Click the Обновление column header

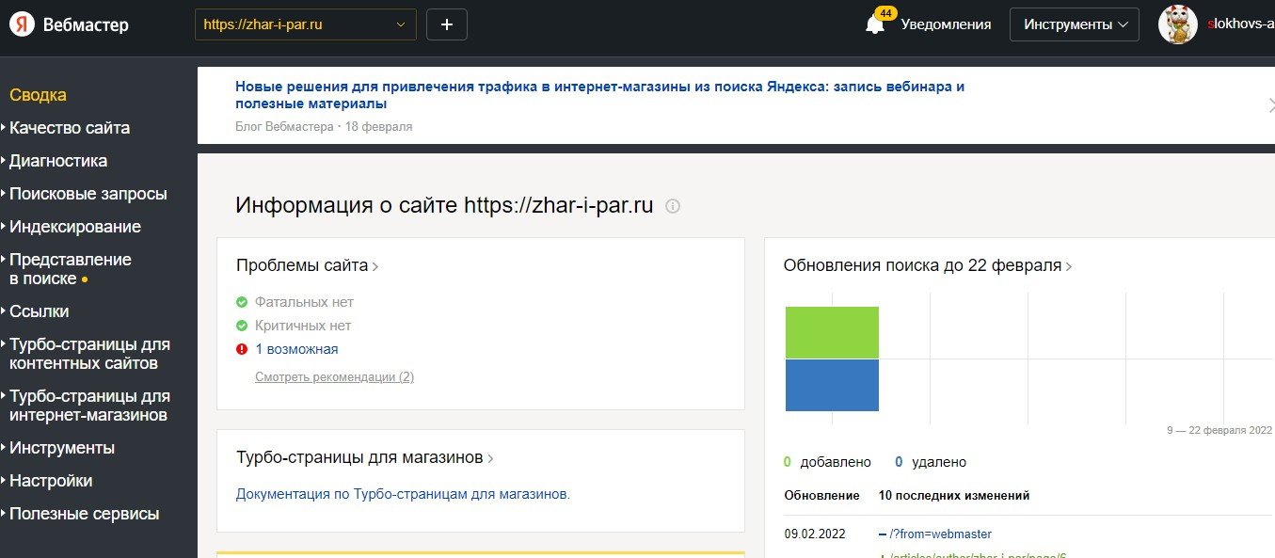pos(821,495)
